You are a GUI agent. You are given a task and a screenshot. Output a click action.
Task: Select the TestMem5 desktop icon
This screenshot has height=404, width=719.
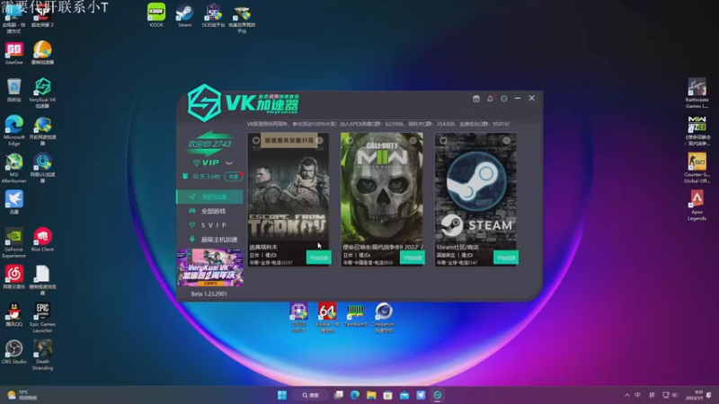point(355,315)
